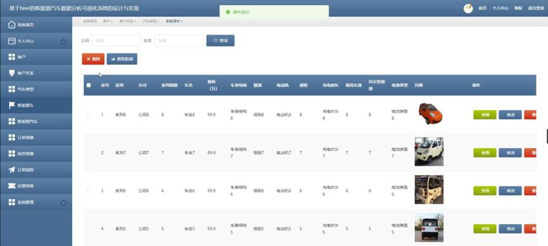Click the red 删除 batch delete button
This screenshot has height=246, width=548.
click(93, 59)
